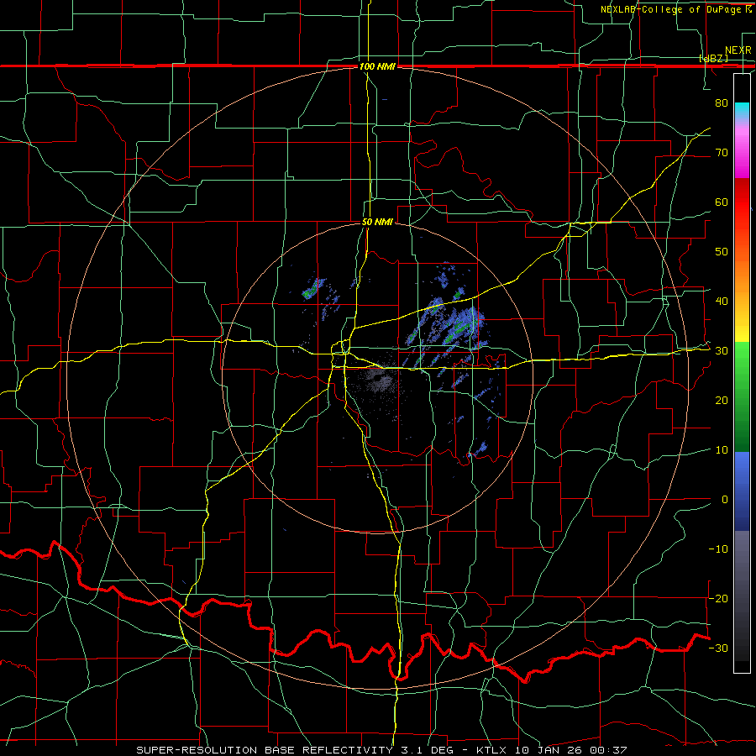Click the 80 value on the dBZ scale
Image resolution: width=756 pixels, height=756 pixels.
coord(722,102)
